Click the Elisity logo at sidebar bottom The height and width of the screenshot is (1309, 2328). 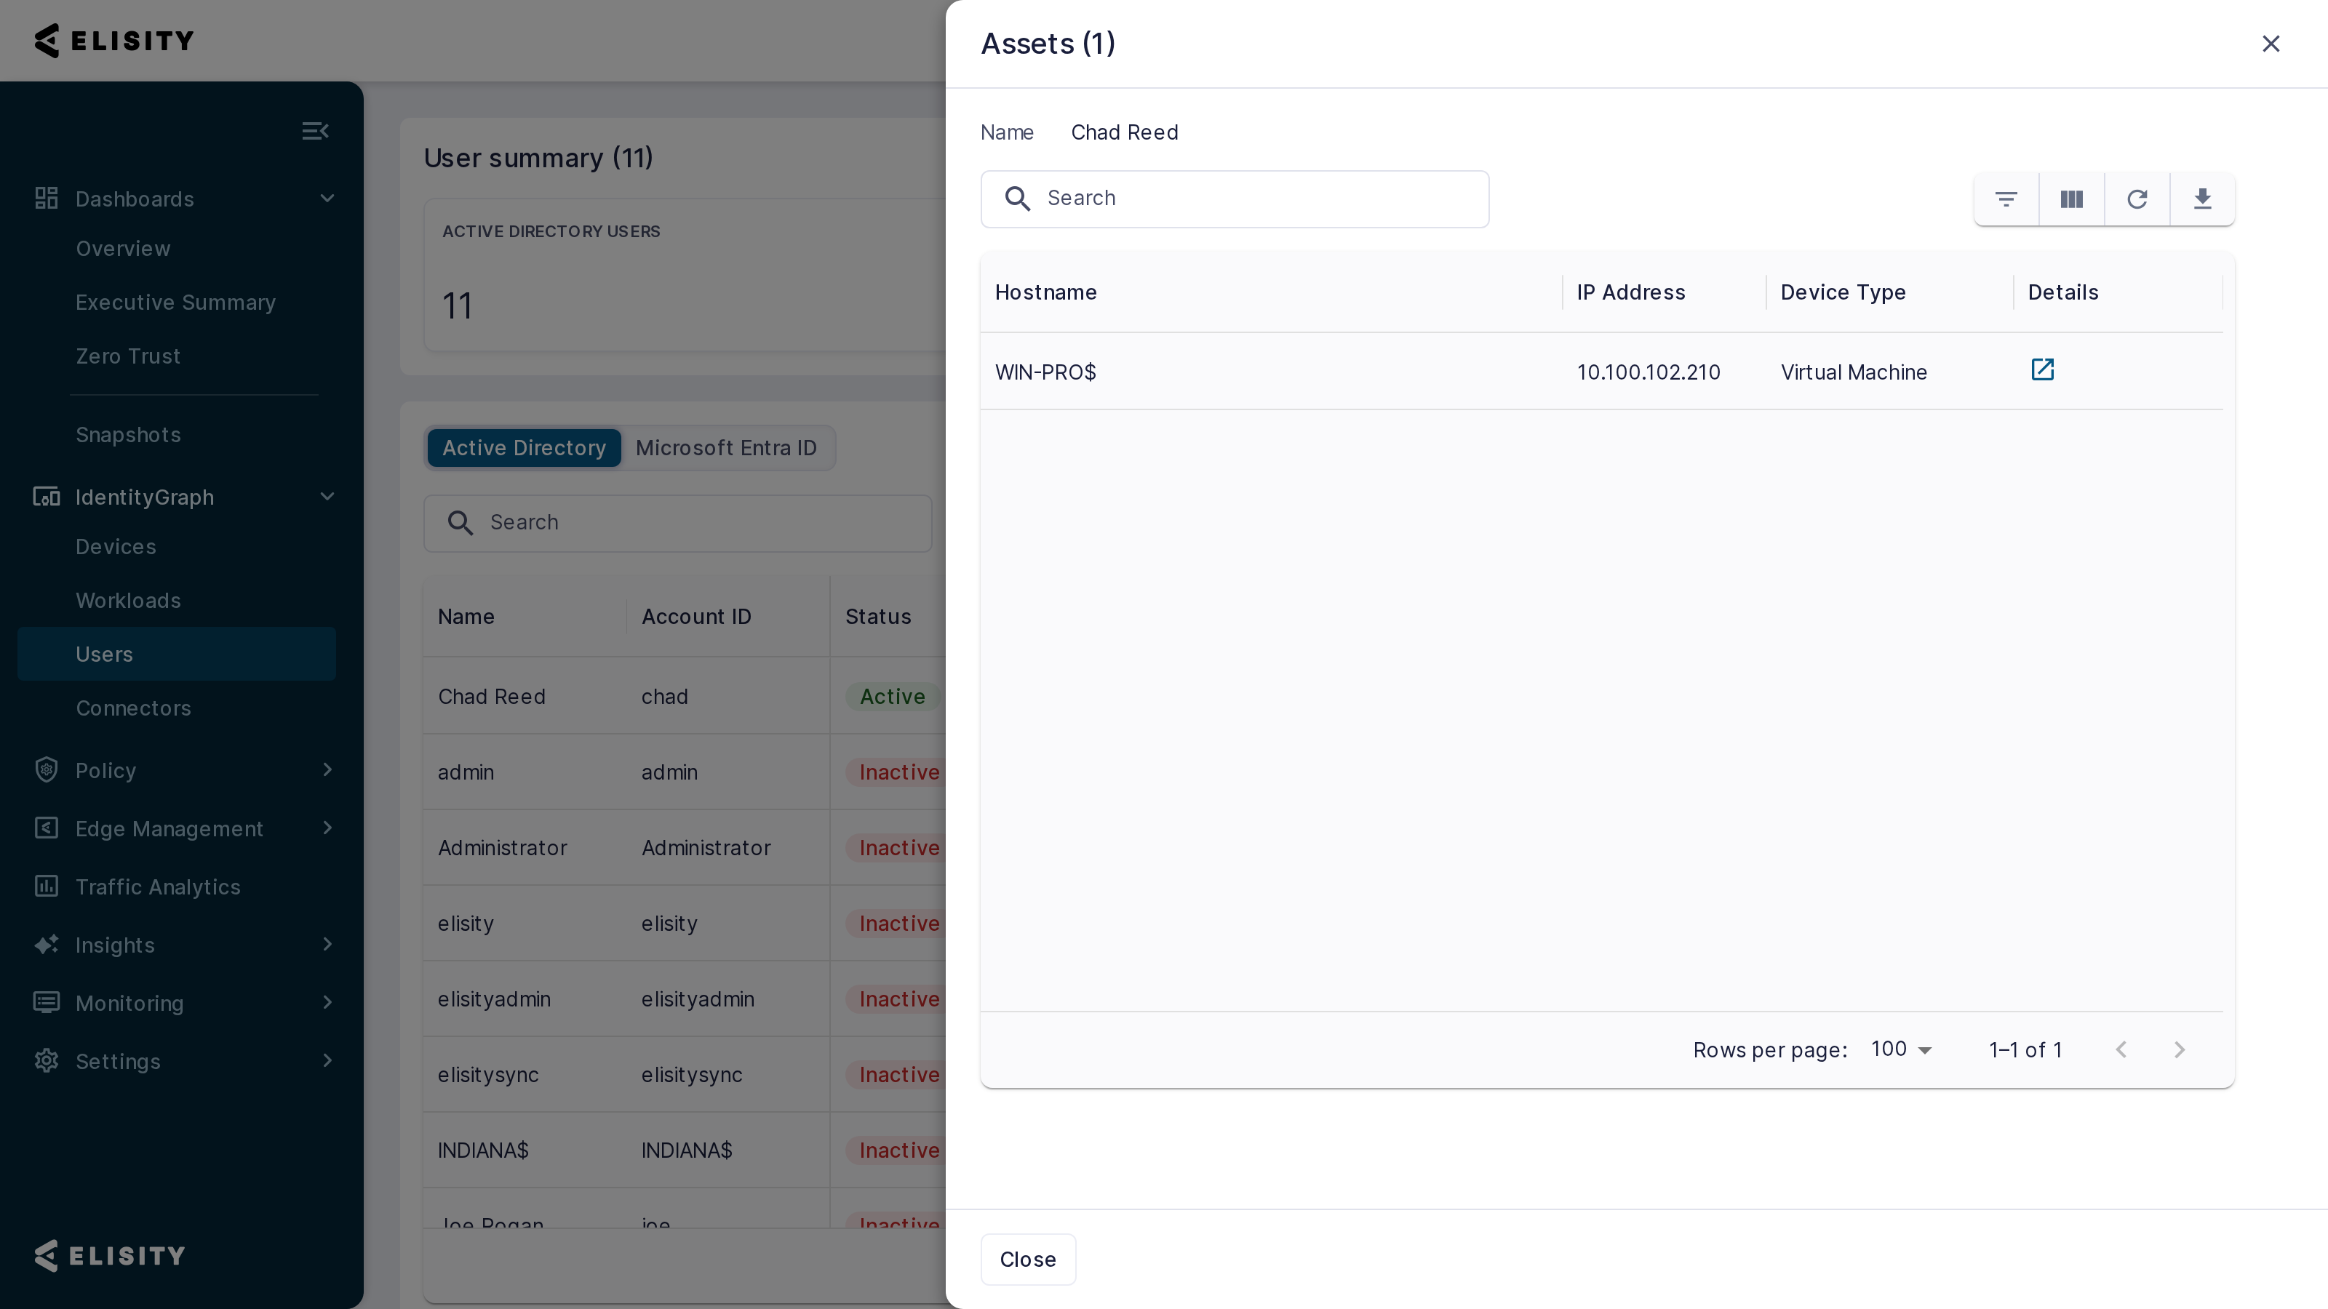(x=109, y=1256)
